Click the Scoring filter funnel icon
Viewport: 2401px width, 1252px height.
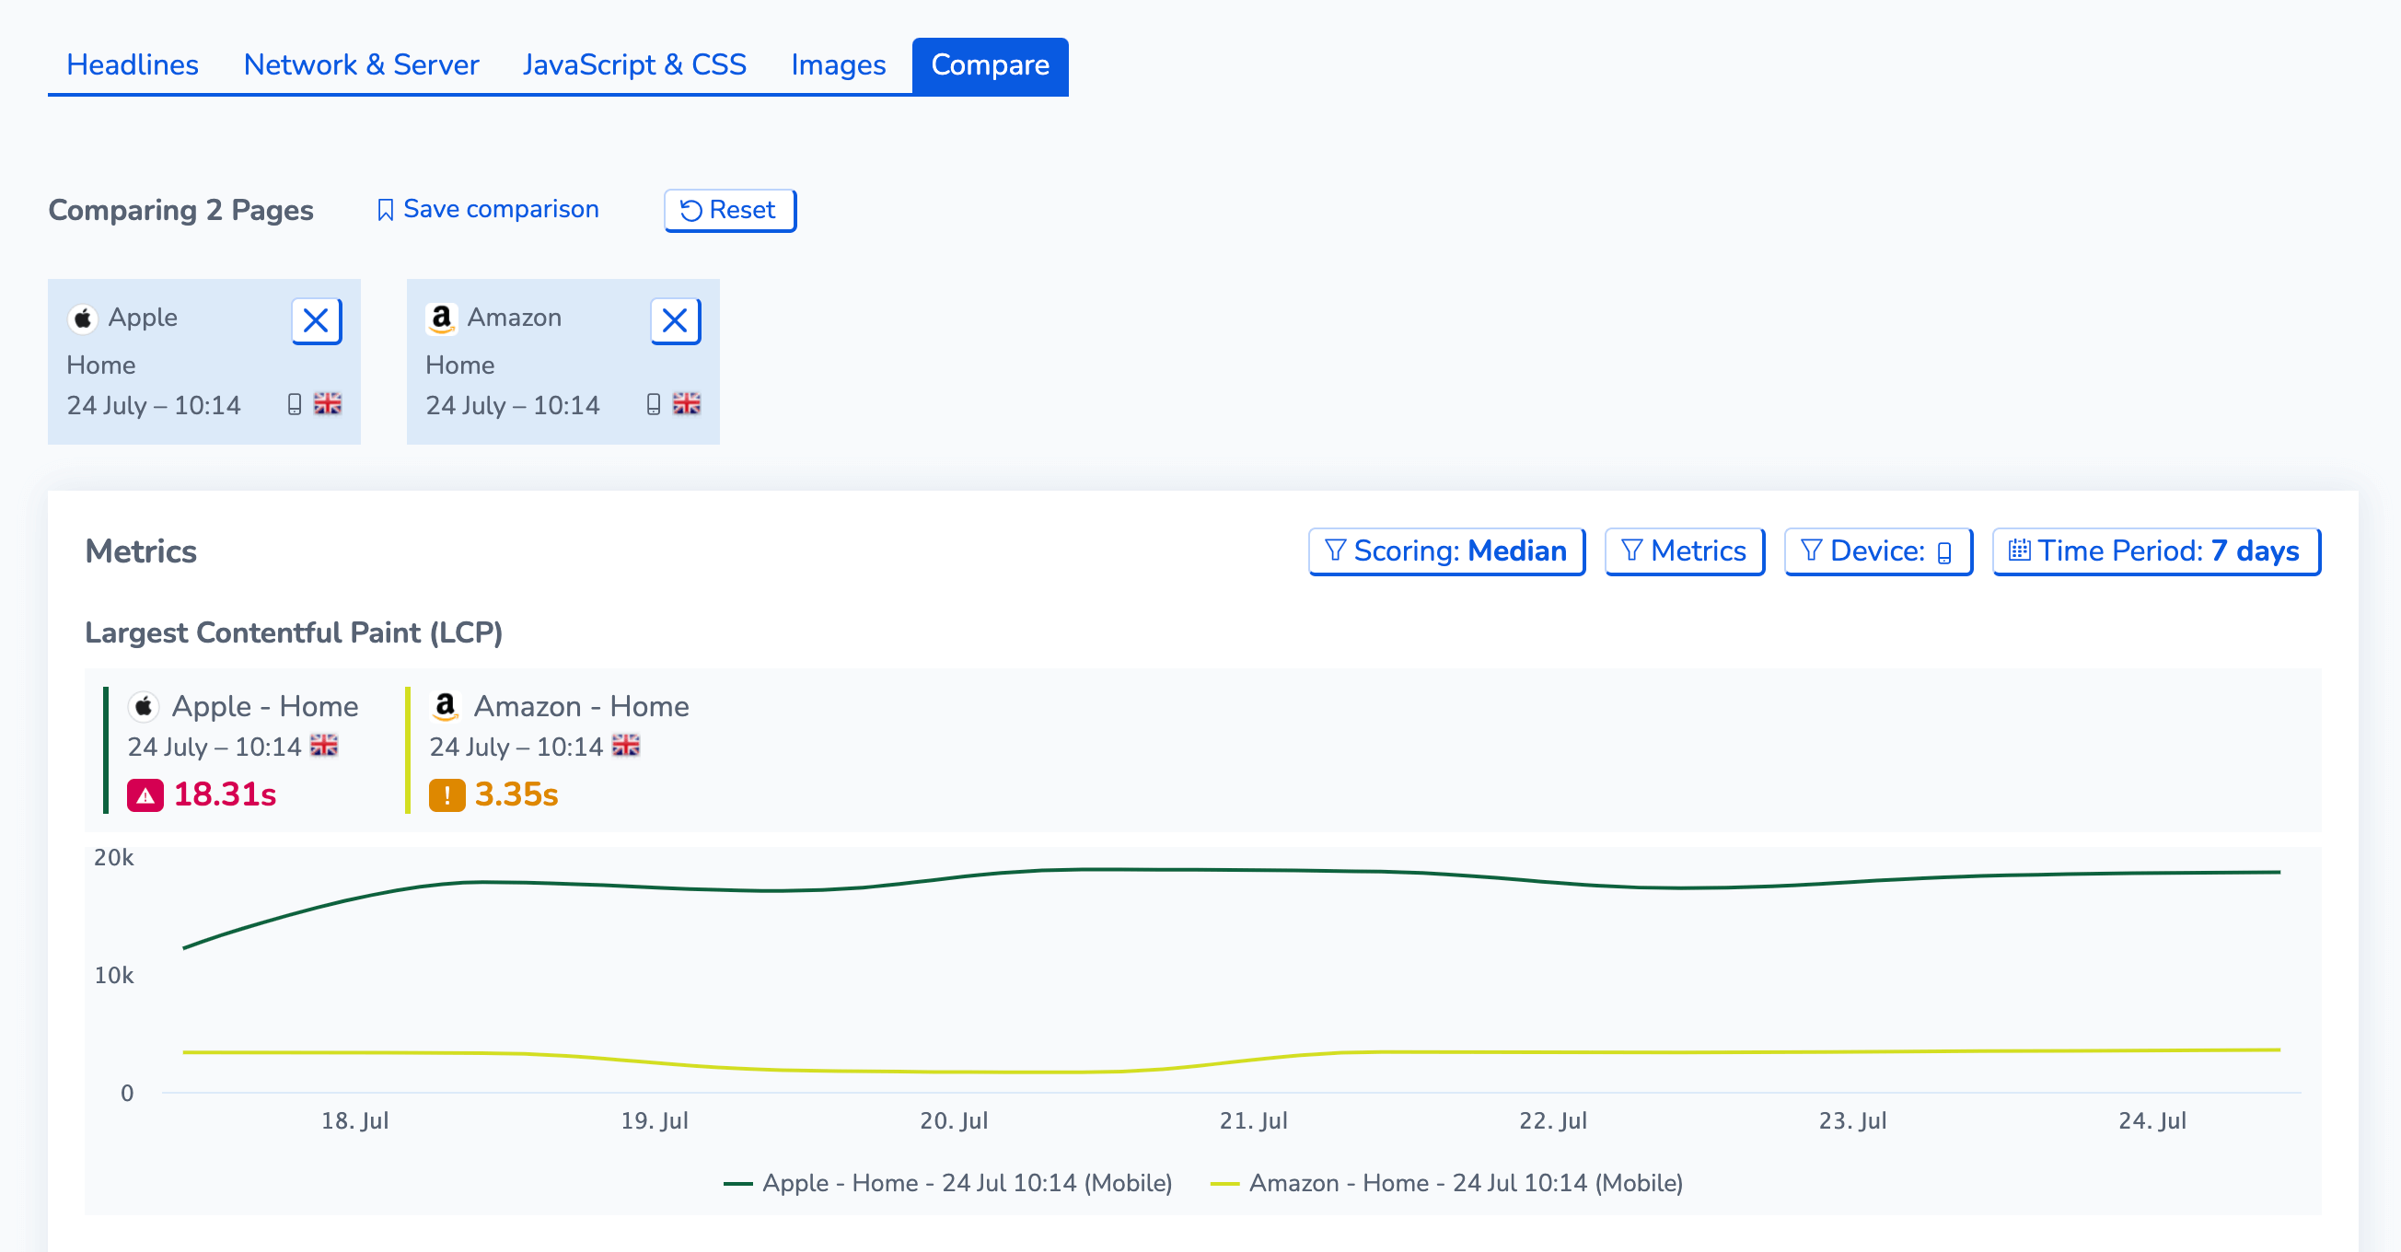point(1334,551)
